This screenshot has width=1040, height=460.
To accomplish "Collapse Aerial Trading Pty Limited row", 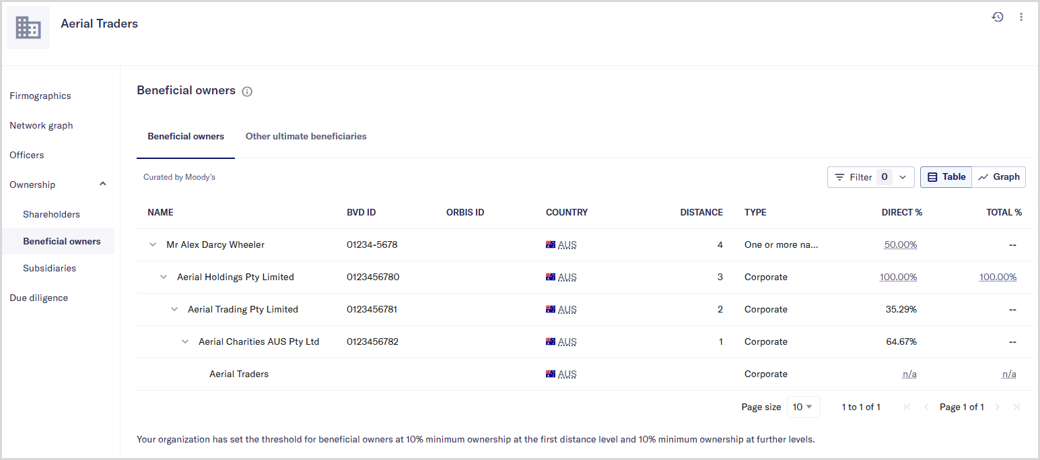I will pos(174,309).
